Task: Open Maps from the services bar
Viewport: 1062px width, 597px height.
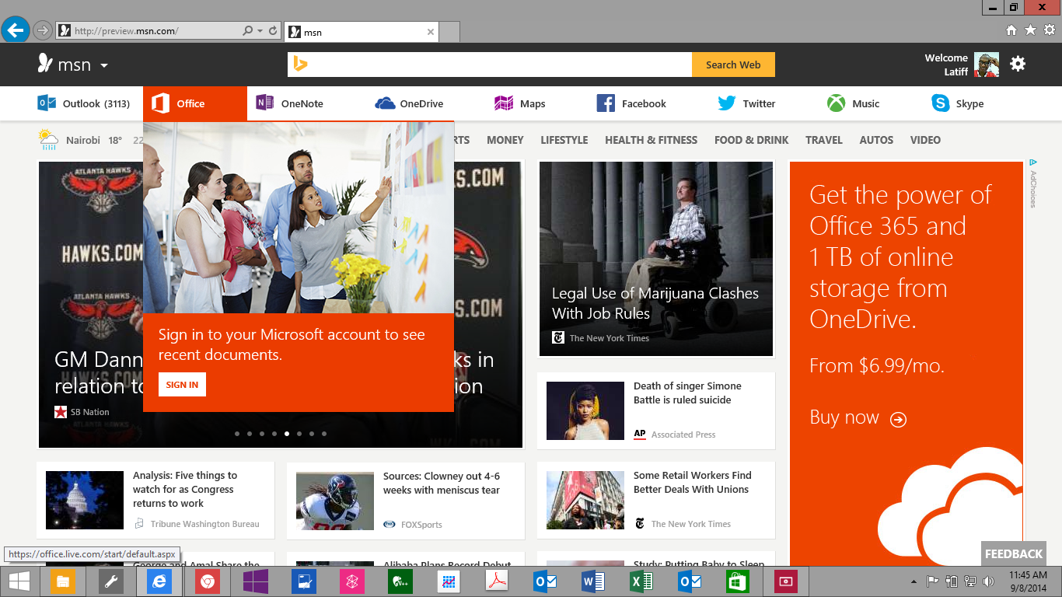Action: (519, 103)
